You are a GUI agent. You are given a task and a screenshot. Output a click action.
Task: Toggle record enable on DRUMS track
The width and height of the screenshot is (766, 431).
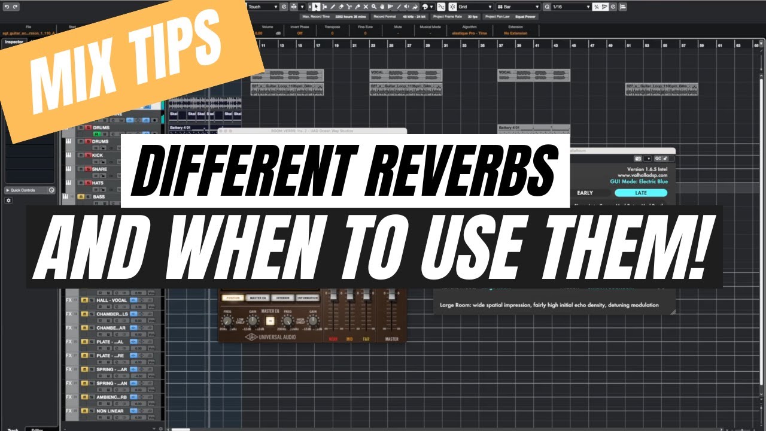96,134
